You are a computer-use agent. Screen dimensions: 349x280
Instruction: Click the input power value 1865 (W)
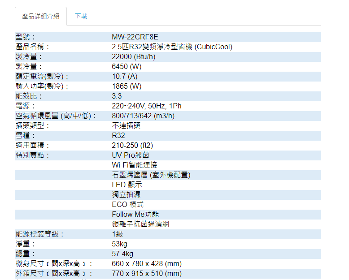coord(127,86)
